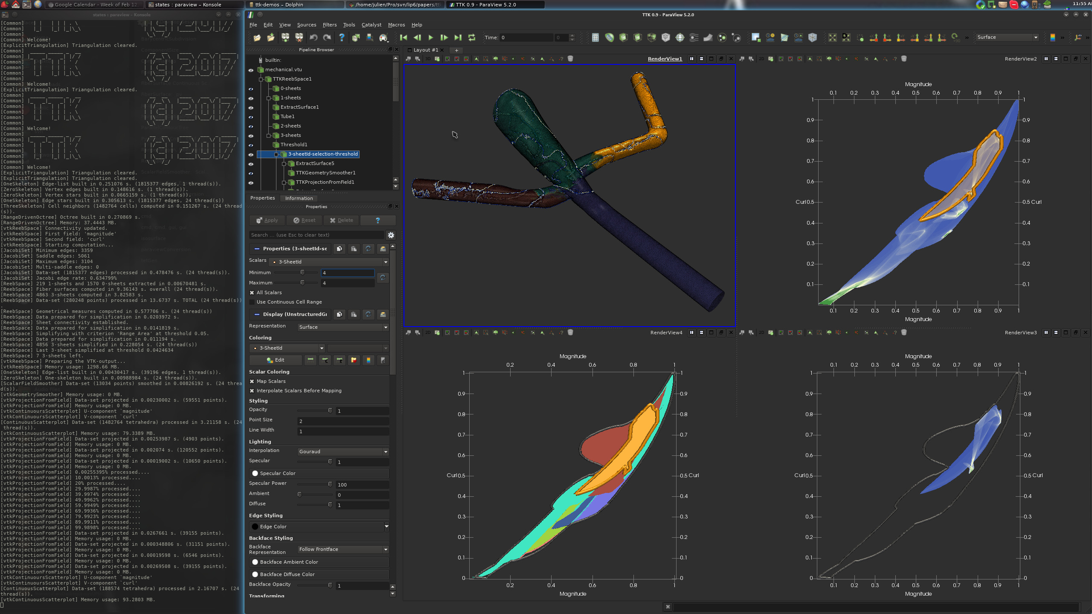Viewport: 1092px width, 614px height.
Task: Enable Use Continuous Cell Range
Action: (x=252, y=302)
